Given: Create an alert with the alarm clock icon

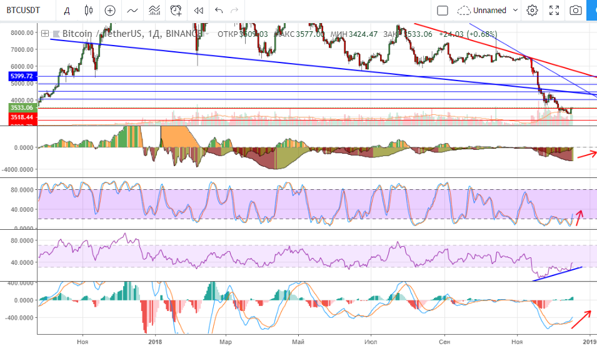Looking at the screenshot, I should (x=176, y=10).
